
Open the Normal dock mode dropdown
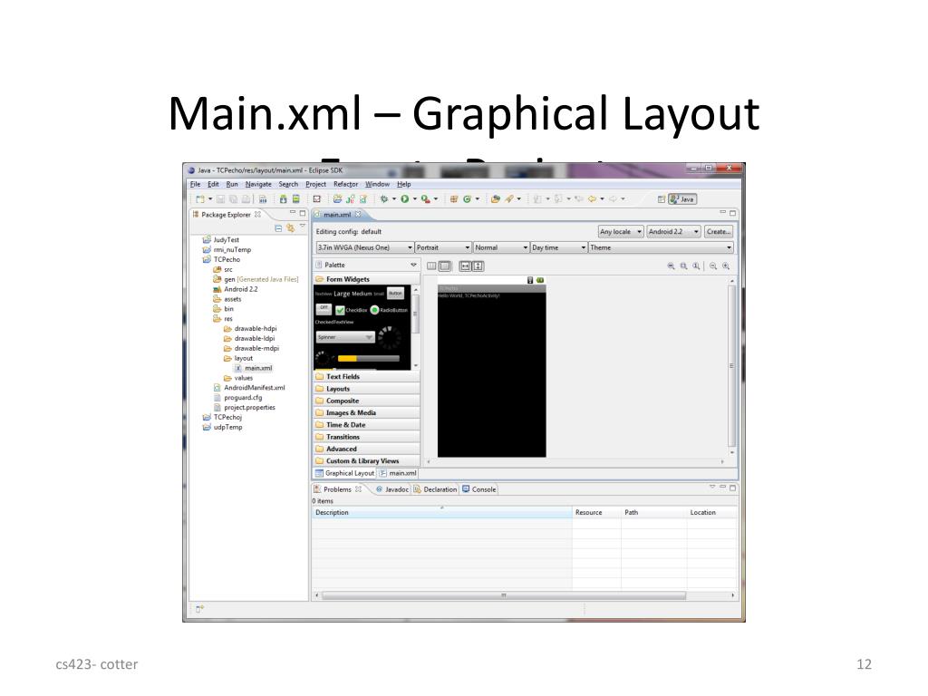pyautogui.click(x=500, y=247)
